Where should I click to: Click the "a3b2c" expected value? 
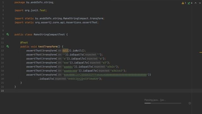(111, 67)
